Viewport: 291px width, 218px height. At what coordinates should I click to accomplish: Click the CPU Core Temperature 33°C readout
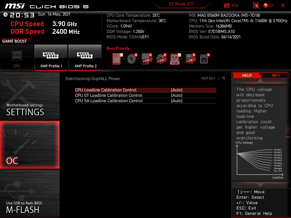pyautogui.click(x=133, y=15)
